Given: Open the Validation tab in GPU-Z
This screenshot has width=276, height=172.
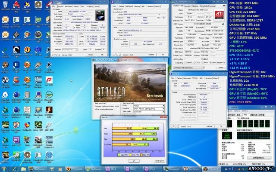Looking at the screenshot, I should (194, 6).
